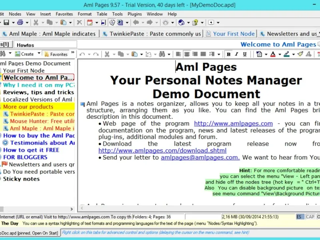Toggle center alignment button

(x=187, y=54)
